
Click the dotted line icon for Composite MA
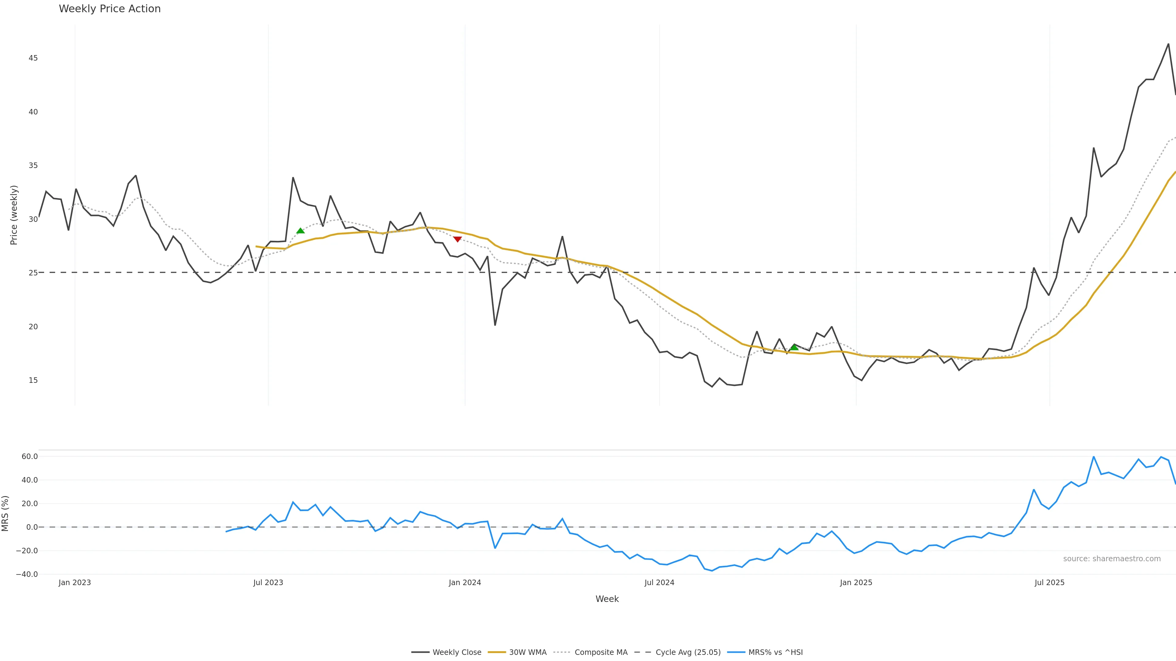(562, 652)
